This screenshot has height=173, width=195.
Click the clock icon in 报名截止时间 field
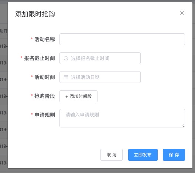(66, 58)
